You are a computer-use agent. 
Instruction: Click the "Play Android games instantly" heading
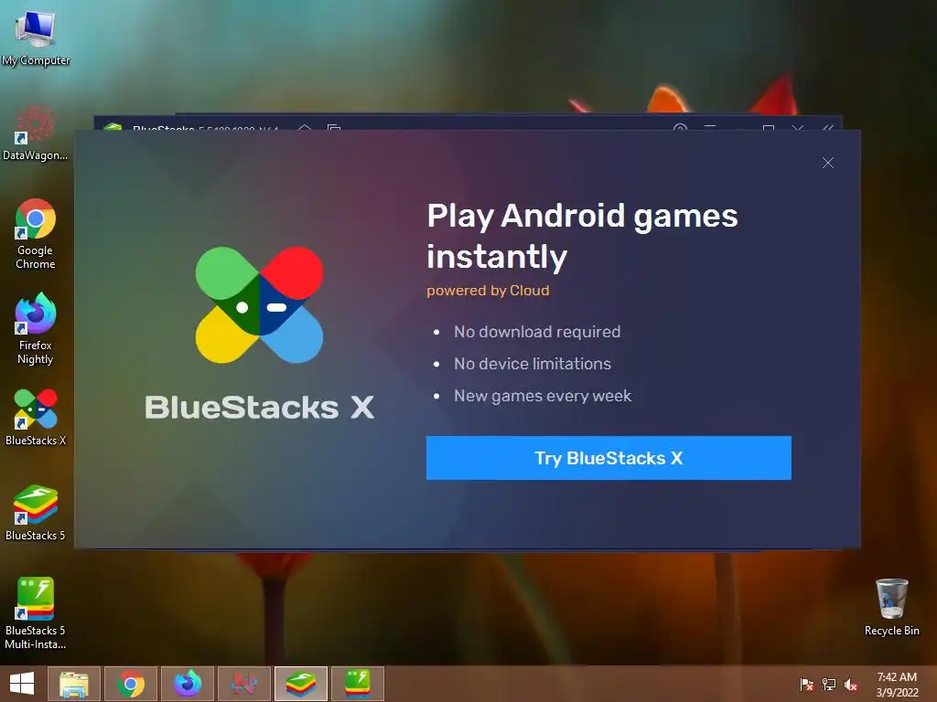(583, 237)
